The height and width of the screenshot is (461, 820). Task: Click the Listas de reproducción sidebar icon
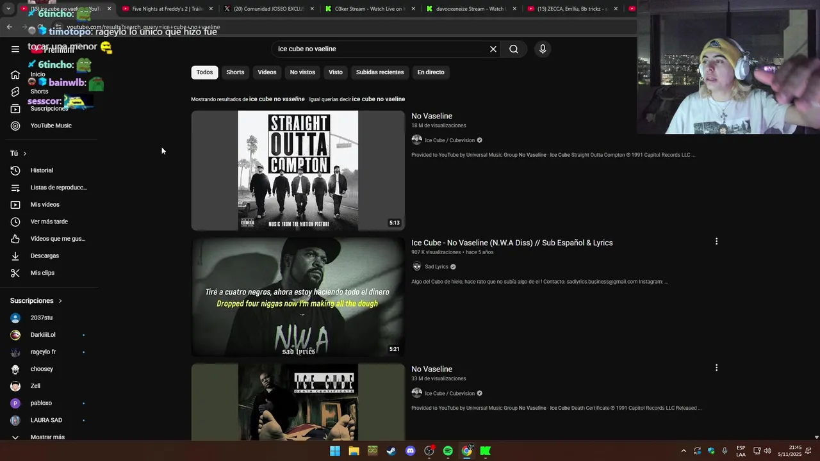15,188
